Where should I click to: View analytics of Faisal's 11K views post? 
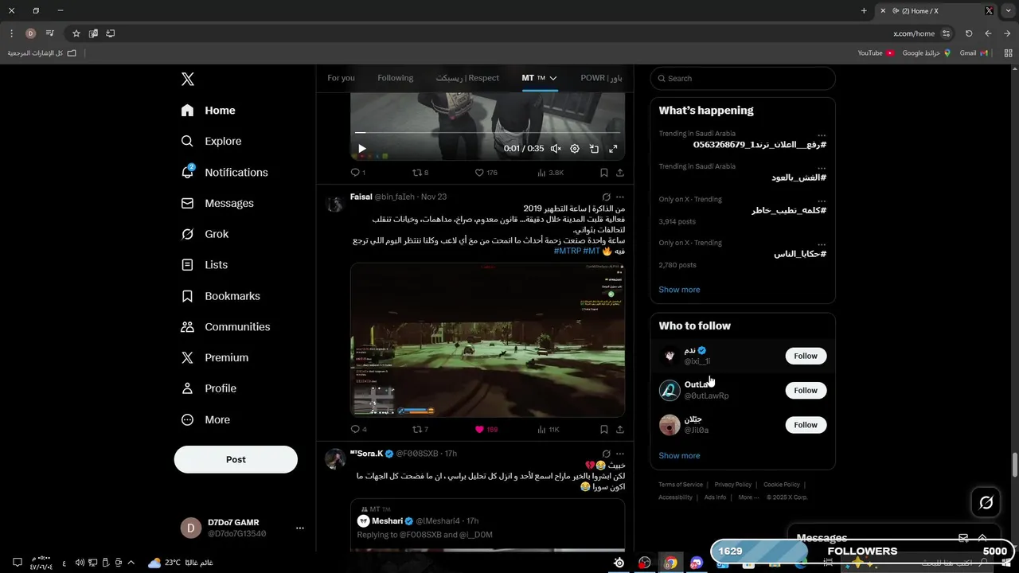click(549, 429)
